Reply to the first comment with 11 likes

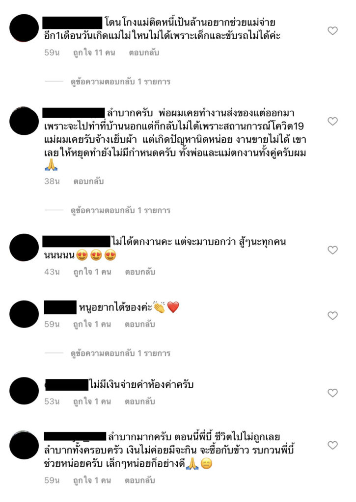pos(144,52)
